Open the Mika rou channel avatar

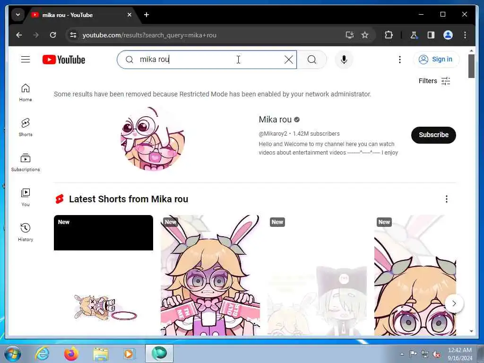click(x=153, y=138)
